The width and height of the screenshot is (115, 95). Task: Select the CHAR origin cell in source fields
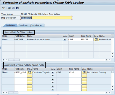point(75,40)
